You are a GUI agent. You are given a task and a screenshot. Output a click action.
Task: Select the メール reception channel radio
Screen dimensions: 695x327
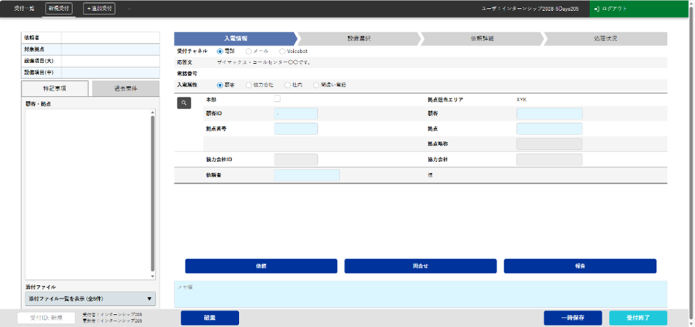coord(248,51)
